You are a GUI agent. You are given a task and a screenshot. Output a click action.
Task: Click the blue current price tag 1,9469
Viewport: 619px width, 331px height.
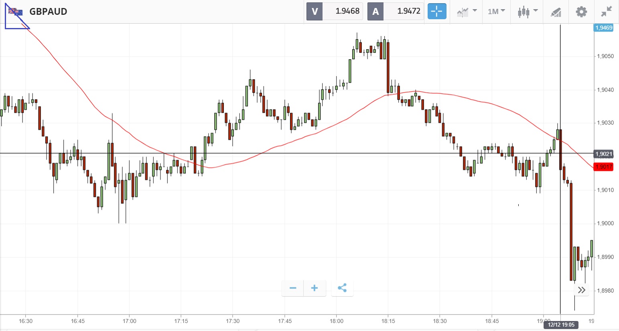603,28
